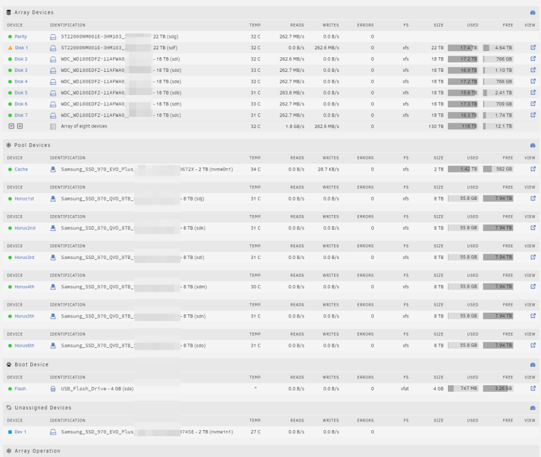541x457 pixels.
Task: Click the SSD icon in the Horus5th row
Action: (x=53, y=316)
